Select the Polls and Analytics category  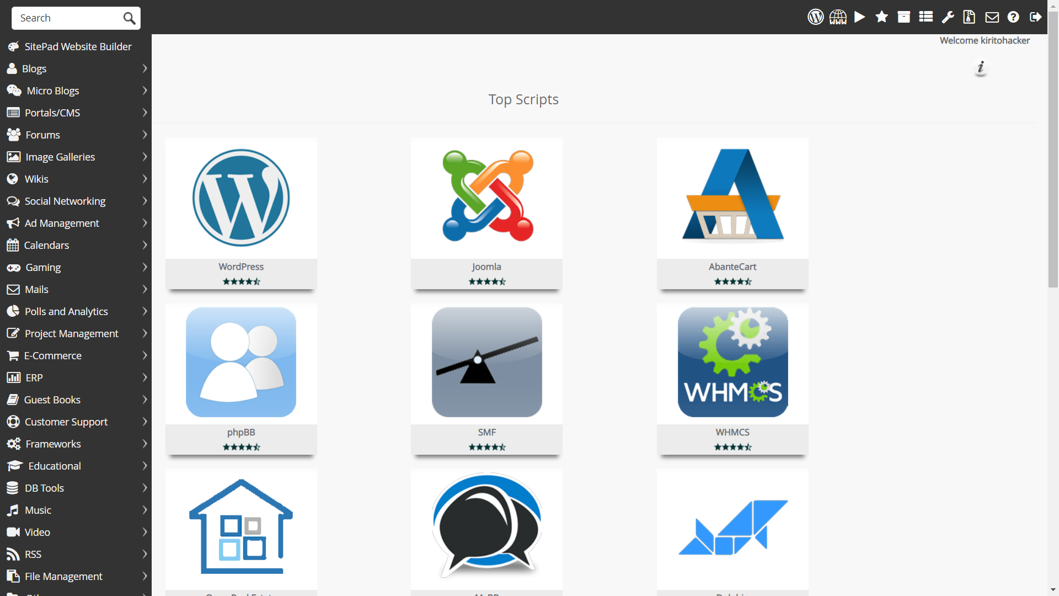(x=76, y=311)
